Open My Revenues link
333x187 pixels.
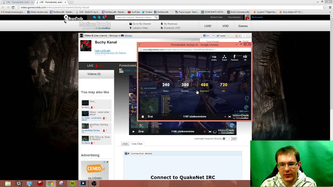click(x=169, y=24)
